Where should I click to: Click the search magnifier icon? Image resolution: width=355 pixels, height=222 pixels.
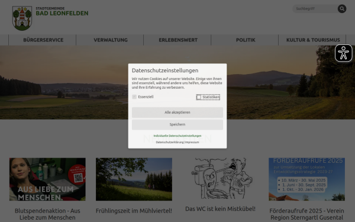(342, 9)
